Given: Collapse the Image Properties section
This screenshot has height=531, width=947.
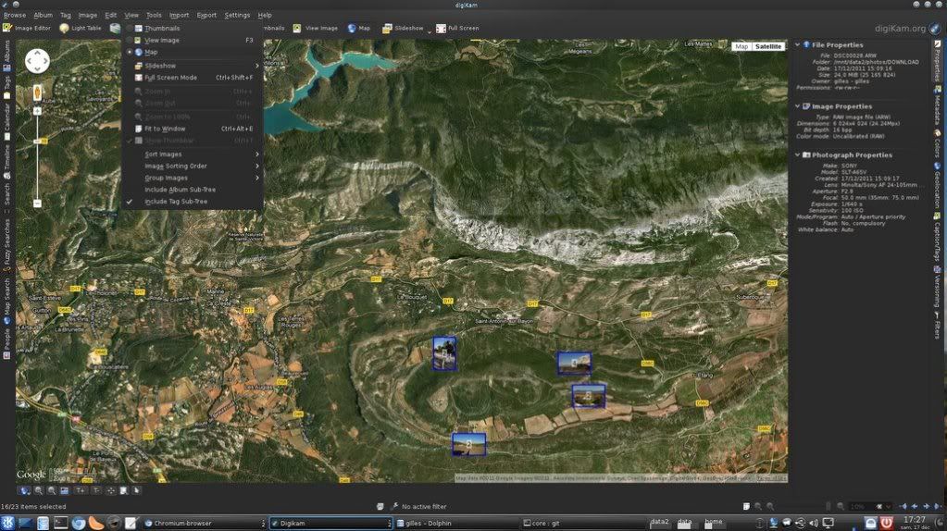Looking at the screenshot, I should pos(798,106).
